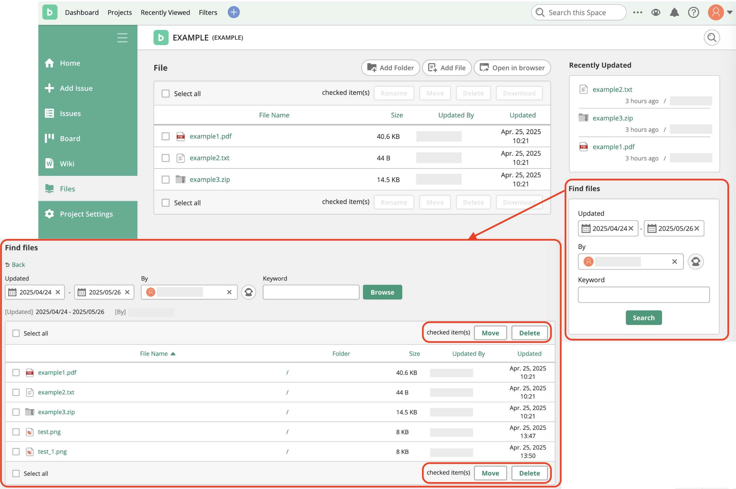This screenshot has height=489, width=736.
Task: Click example2.txt document icon in Recently Updated
Action: tap(583, 89)
